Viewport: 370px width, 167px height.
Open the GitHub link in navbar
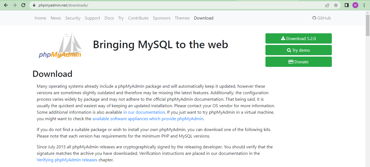322,18
